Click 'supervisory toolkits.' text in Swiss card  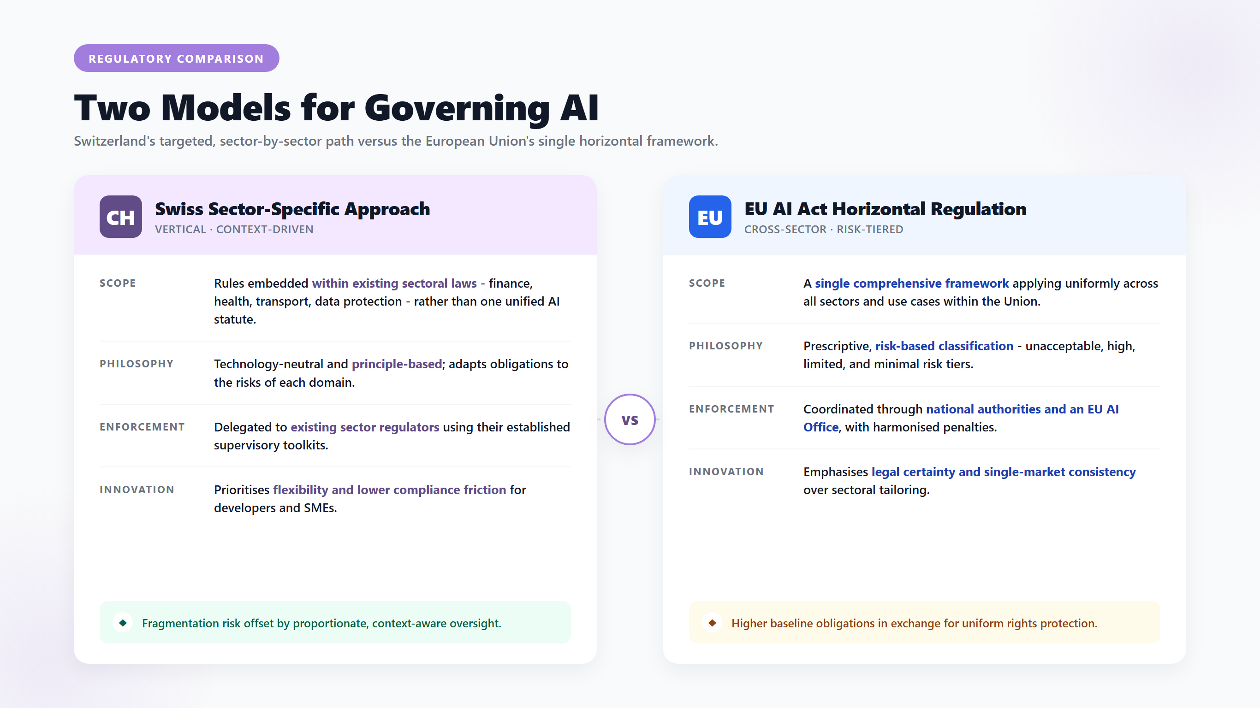point(271,445)
